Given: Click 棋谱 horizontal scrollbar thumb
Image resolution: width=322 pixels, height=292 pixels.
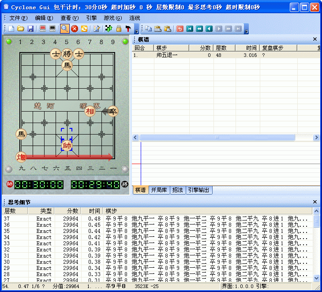Looking at the screenshot, I should (x=217, y=137).
